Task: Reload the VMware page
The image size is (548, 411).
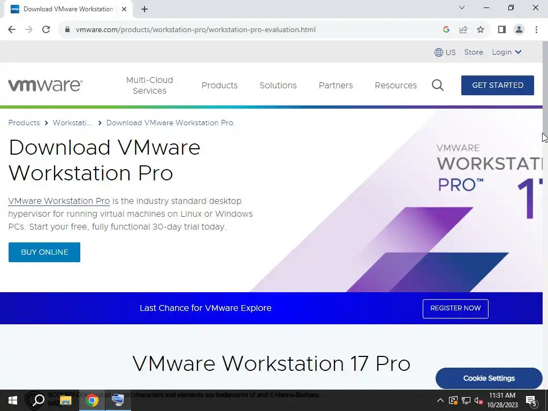Action: 46,30
